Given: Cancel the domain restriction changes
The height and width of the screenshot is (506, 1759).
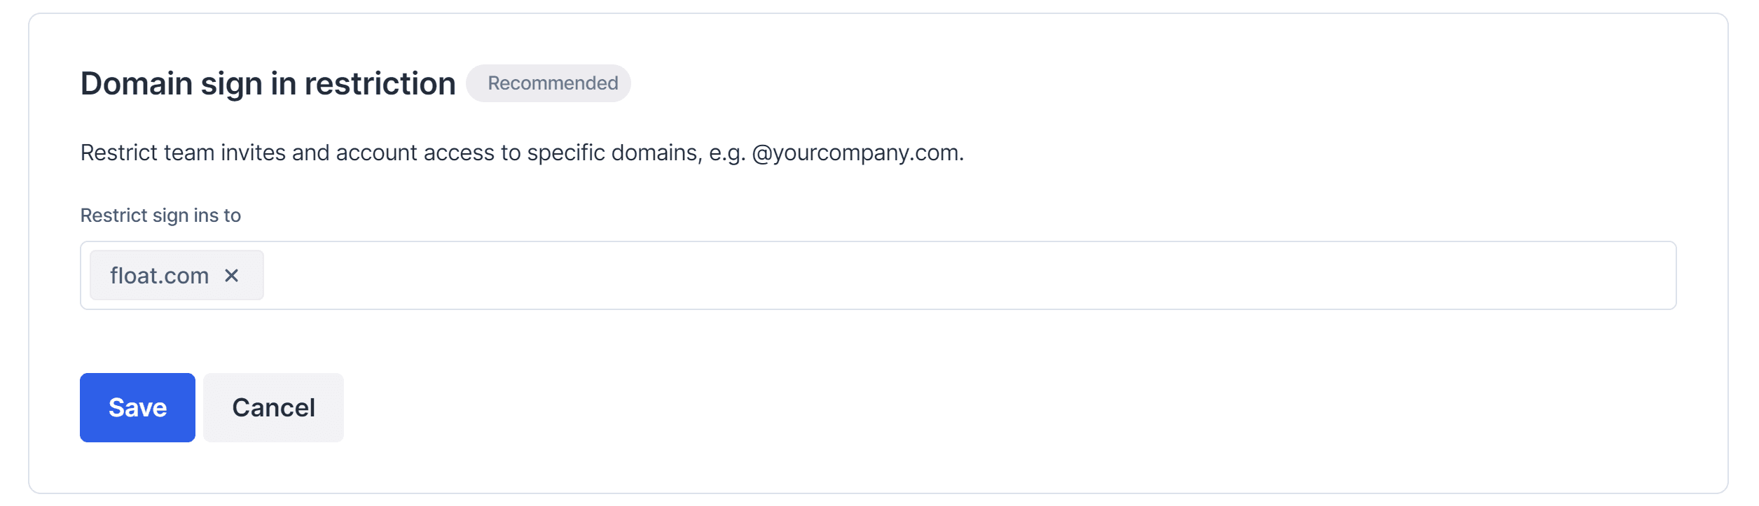Looking at the screenshot, I should point(273,407).
